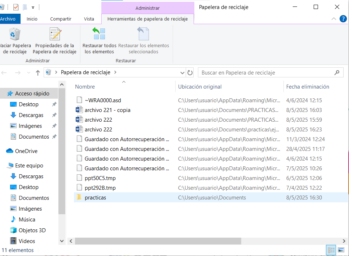This screenshot has height=256, width=349.
Task: Select the practicas folder
Action: point(95,197)
